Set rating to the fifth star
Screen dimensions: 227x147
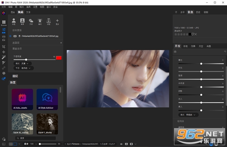tap(187, 34)
